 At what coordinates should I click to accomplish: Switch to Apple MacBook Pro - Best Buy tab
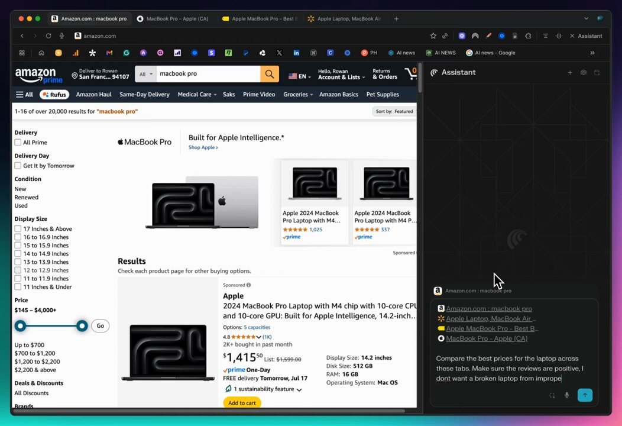pyautogui.click(x=260, y=19)
